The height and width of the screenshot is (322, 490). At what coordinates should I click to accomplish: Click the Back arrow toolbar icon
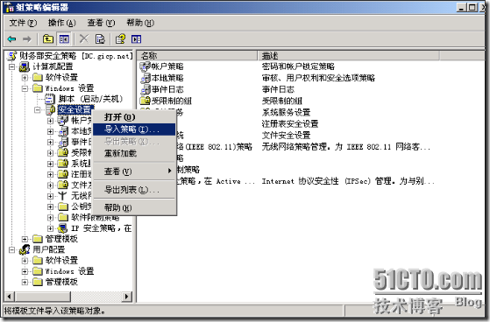click(x=12, y=39)
